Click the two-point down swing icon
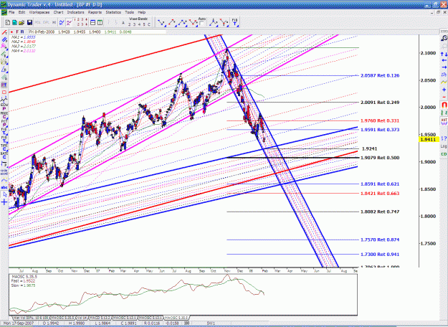Screen dimensions: 448x327 [161, 22]
